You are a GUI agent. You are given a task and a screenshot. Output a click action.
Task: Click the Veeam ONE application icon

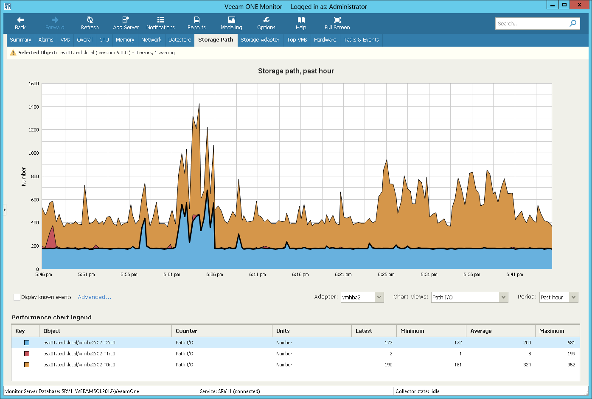point(7,6)
